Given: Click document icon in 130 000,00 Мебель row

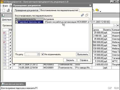Looking at the screenshot, I should [x=5, y=48].
